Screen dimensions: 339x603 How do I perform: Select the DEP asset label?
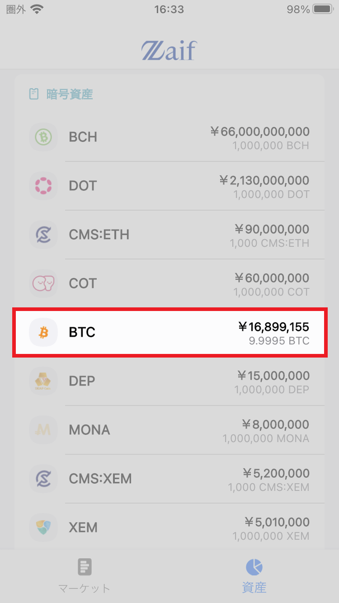82,381
